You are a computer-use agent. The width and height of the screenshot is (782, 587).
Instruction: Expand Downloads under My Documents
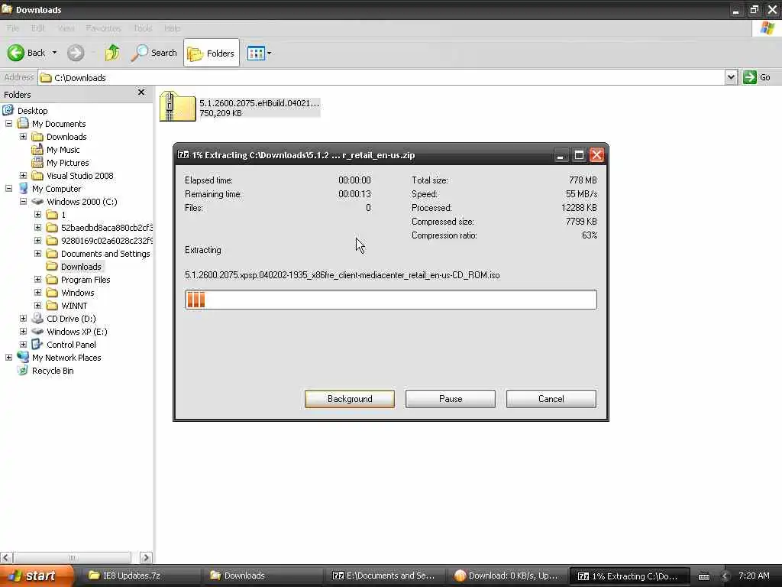tap(23, 136)
